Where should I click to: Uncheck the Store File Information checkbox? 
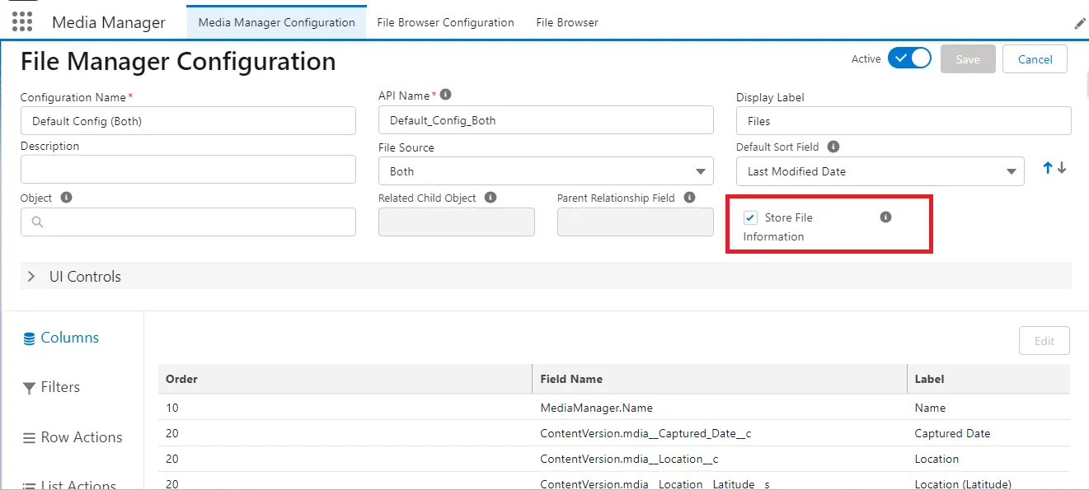pyautogui.click(x=749, y=217)
